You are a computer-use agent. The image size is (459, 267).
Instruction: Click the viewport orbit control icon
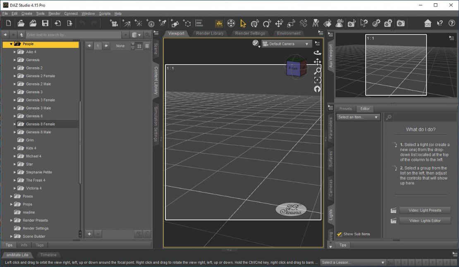point(317,52)
